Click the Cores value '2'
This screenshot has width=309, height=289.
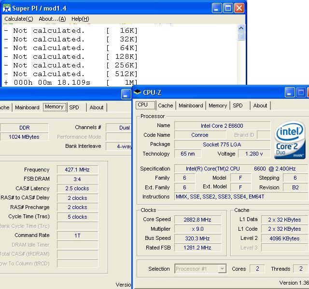257,269
